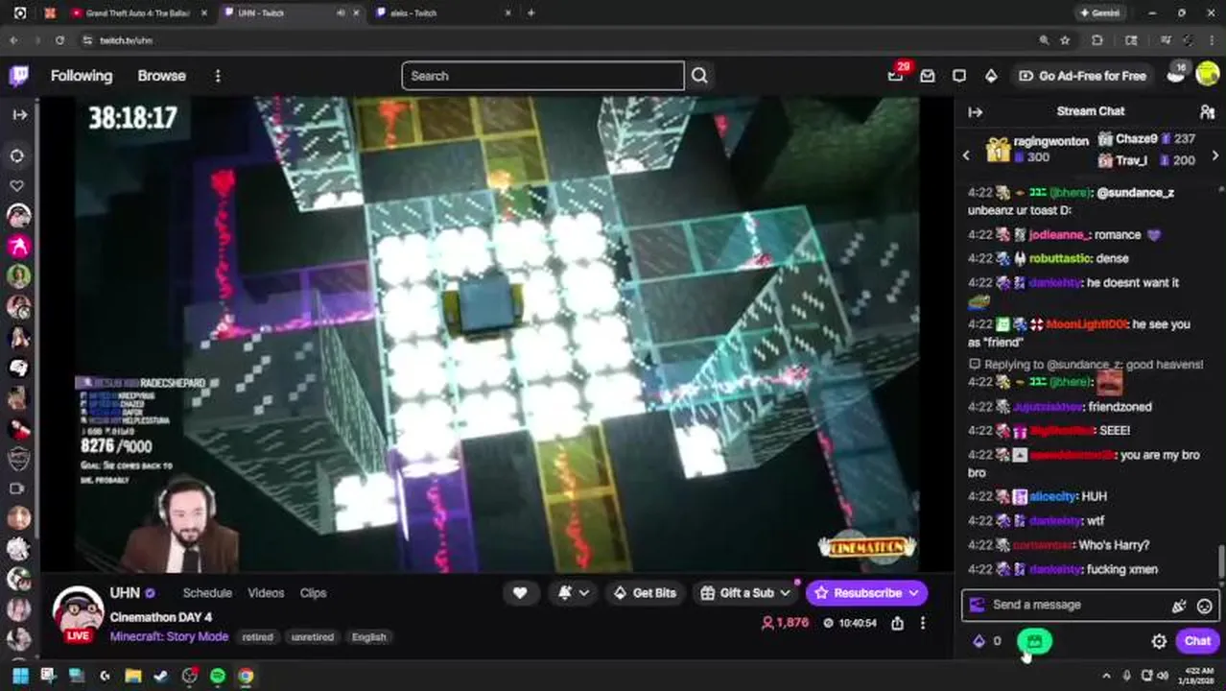Select the retired tag
Screen dimensions: 1226x691
[257, 637]
